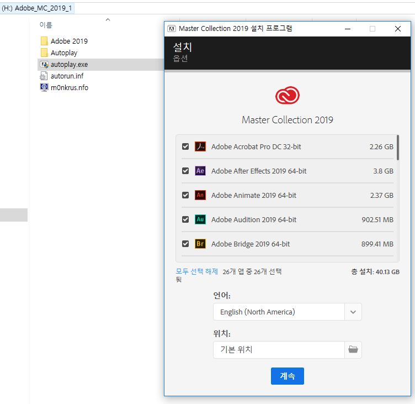Click the Adobe Acrobat Pro DC 32-bit label
Viewport: 415px width, 404px height.
coord(256,146)
